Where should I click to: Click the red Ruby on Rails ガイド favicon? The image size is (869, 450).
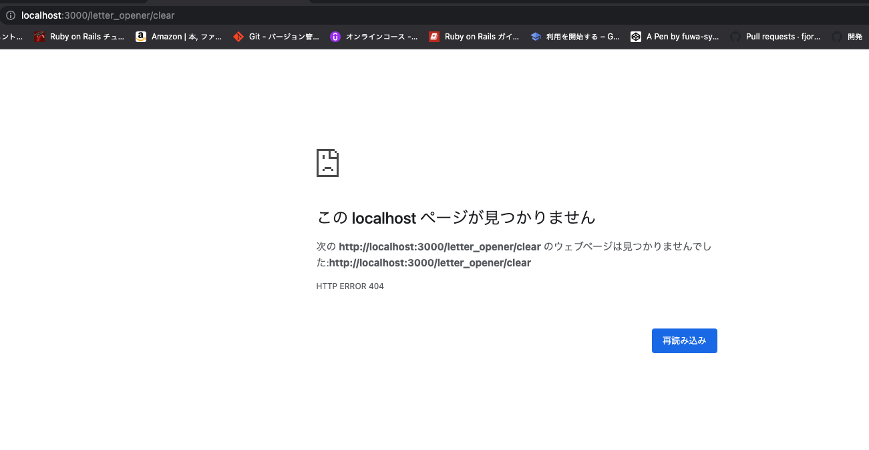436,37
